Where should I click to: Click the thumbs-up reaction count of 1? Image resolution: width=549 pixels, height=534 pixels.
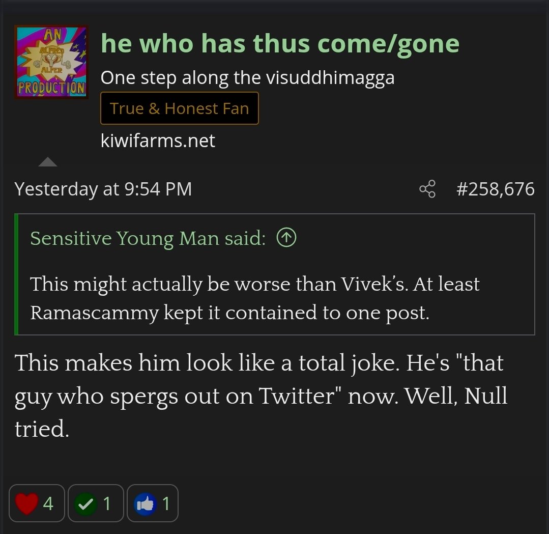pos(166,503)
